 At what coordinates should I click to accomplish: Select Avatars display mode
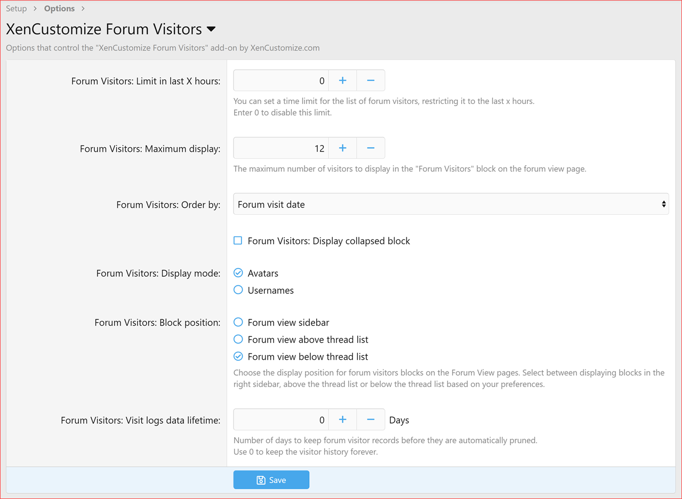coord(238,273)
